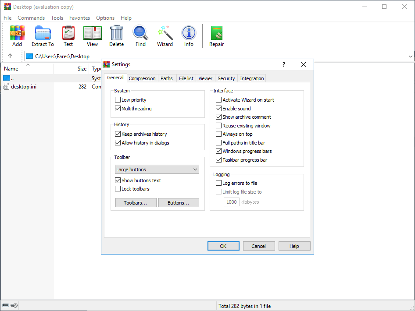Screen dimensions: 415x311
Task: Open the Favorites menu
Action: click(80, 18)
